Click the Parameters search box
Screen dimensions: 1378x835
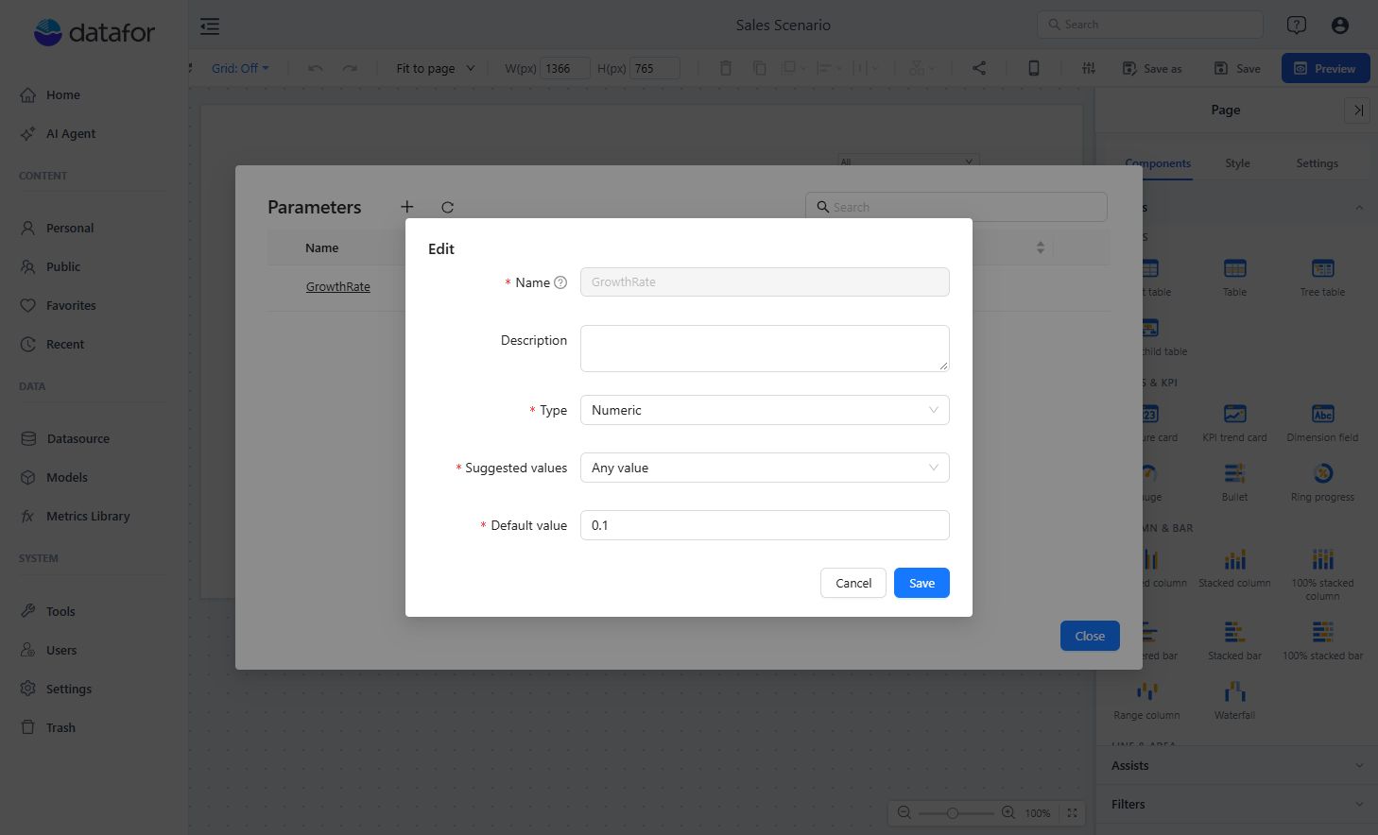tap(956, 207)
